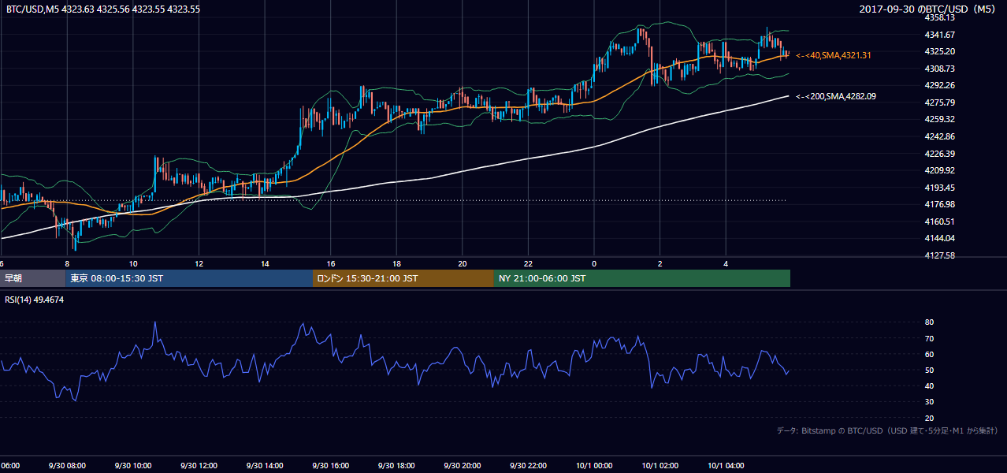Select the ロンドン 15:30-21:00 JST session bar
The width and height of the screenshot is (1007, 473).
pyautogui.click(x=403, y=278)
